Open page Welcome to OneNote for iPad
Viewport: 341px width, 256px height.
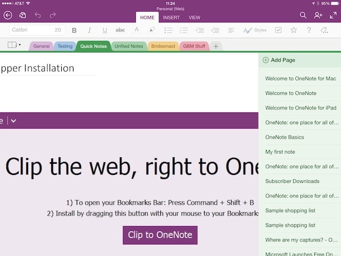tap(300, 108)
